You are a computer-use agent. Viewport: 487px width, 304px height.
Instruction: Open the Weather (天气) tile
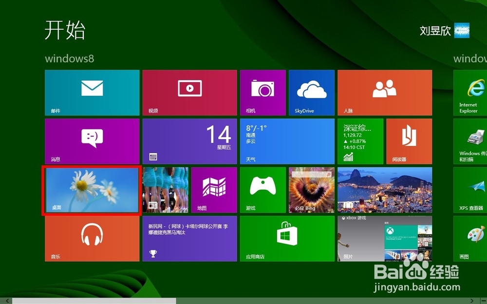(x=287, y=141)
